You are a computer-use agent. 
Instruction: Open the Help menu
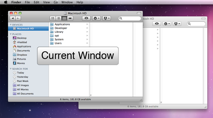coord(80,2)
